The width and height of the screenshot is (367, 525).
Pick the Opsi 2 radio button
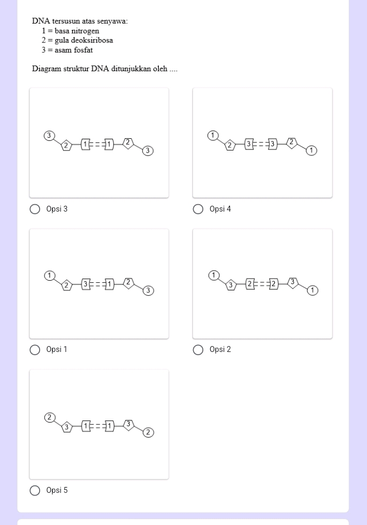(198, 350)
